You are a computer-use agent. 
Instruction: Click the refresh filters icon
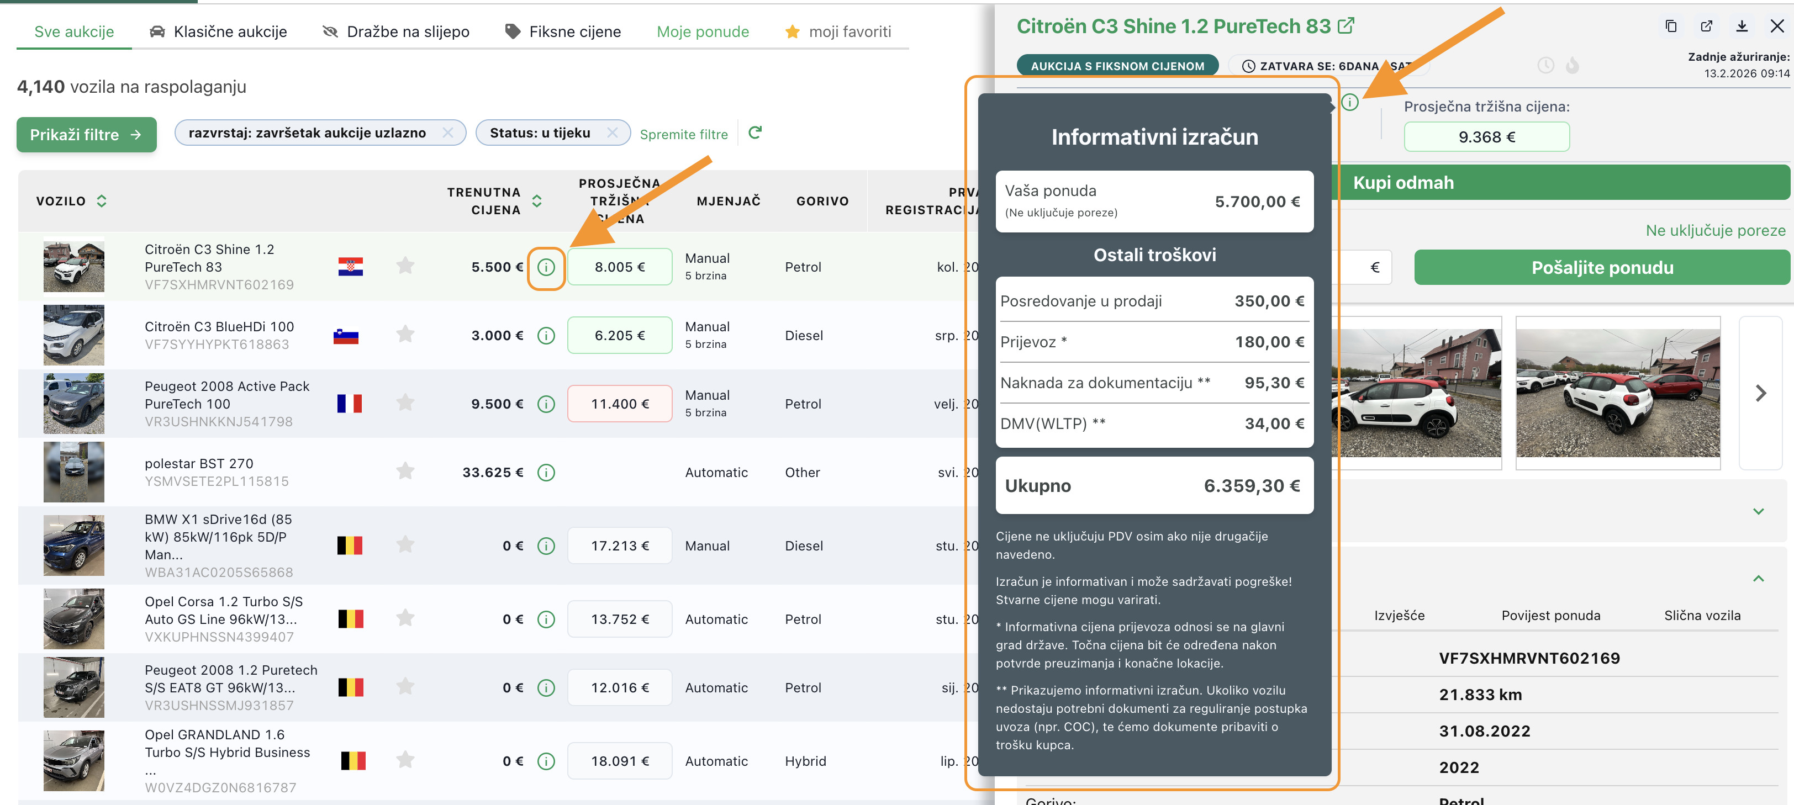pyautogui.click(x=755, y=133)
